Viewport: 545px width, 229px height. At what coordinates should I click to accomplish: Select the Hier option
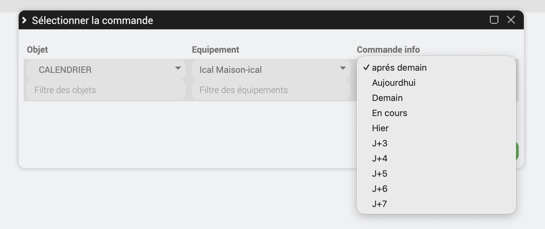click(380, 128)
